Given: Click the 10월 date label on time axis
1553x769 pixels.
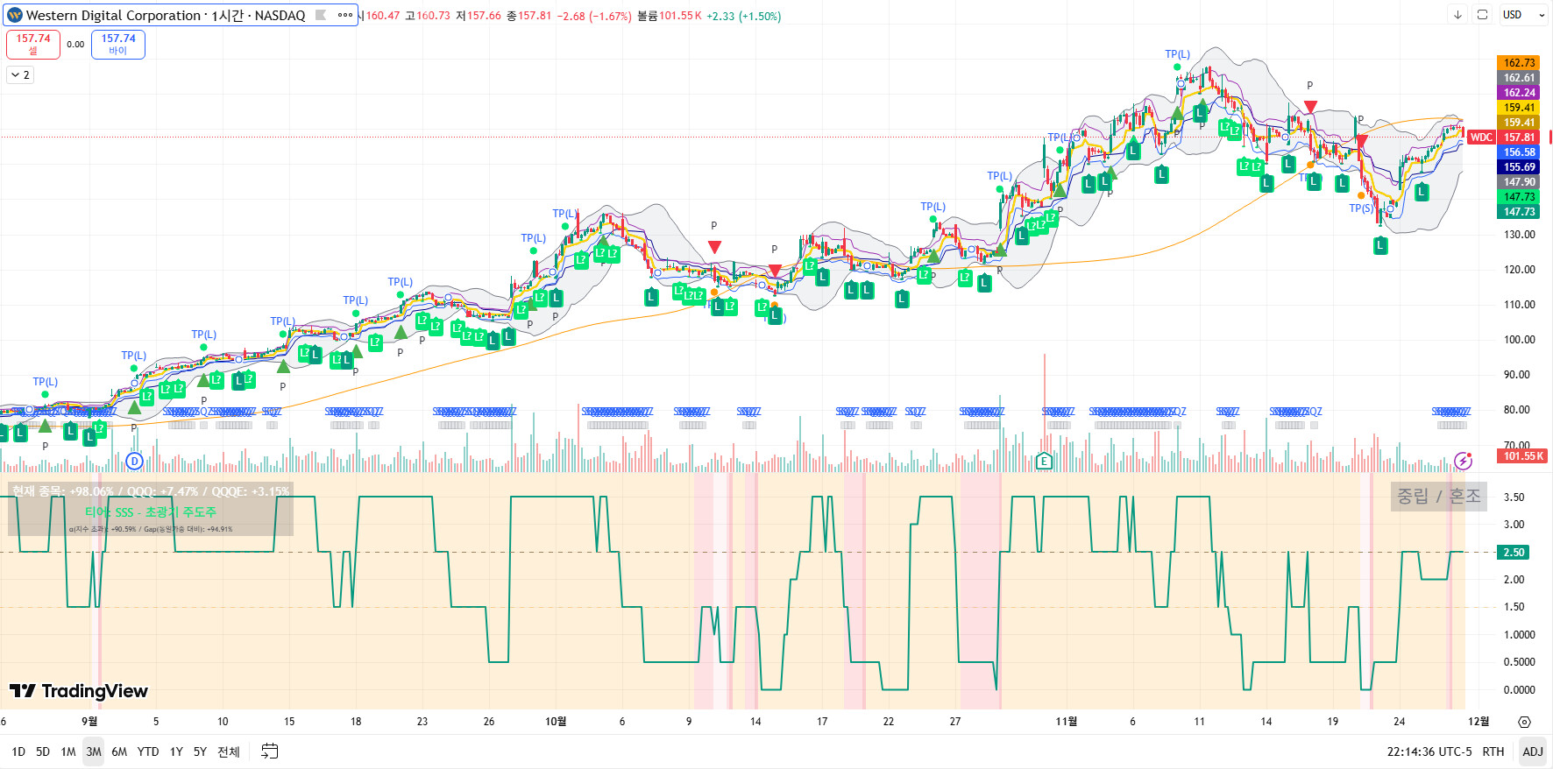Looking at the screenshot, I should click(x=556, y=722).
